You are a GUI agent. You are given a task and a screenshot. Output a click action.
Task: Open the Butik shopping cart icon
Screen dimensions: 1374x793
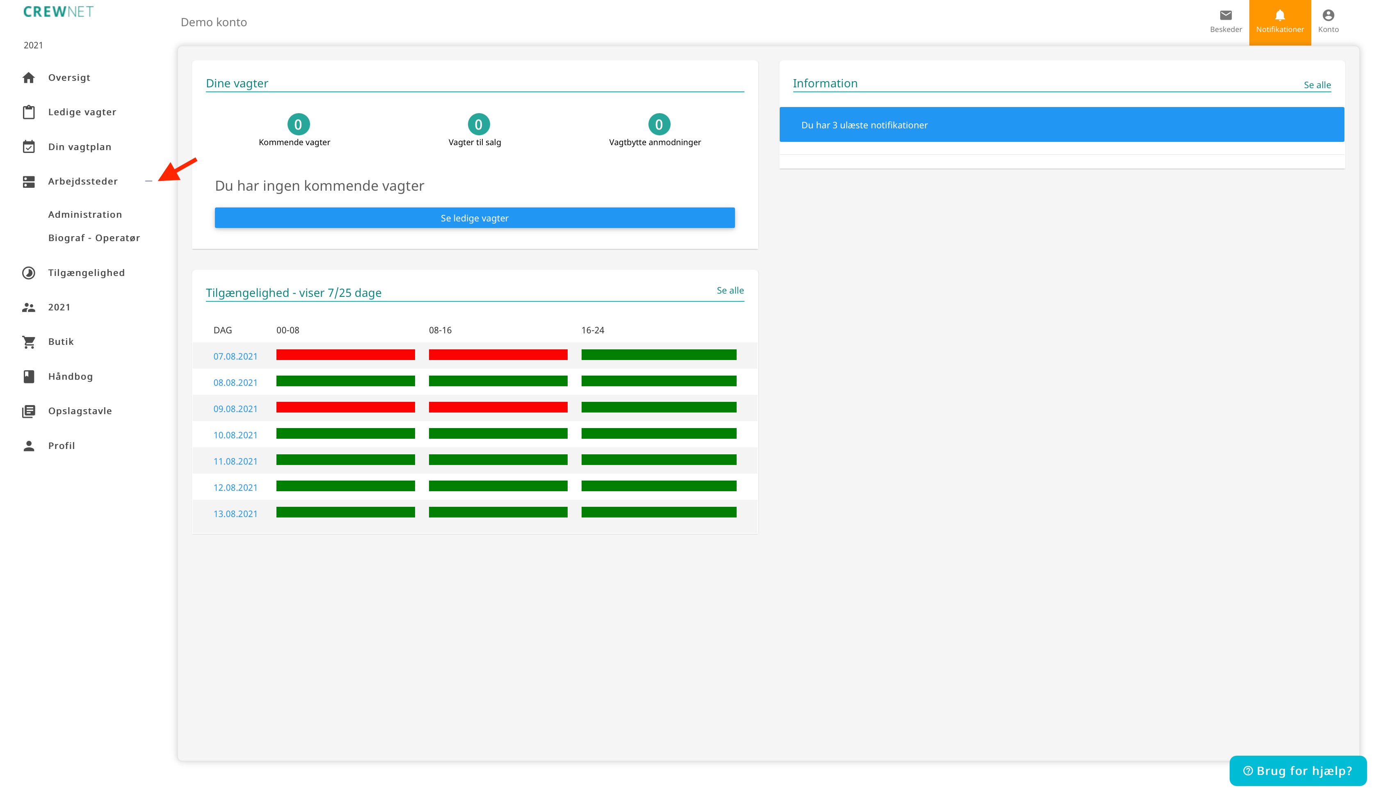click(x=29, y=342)
